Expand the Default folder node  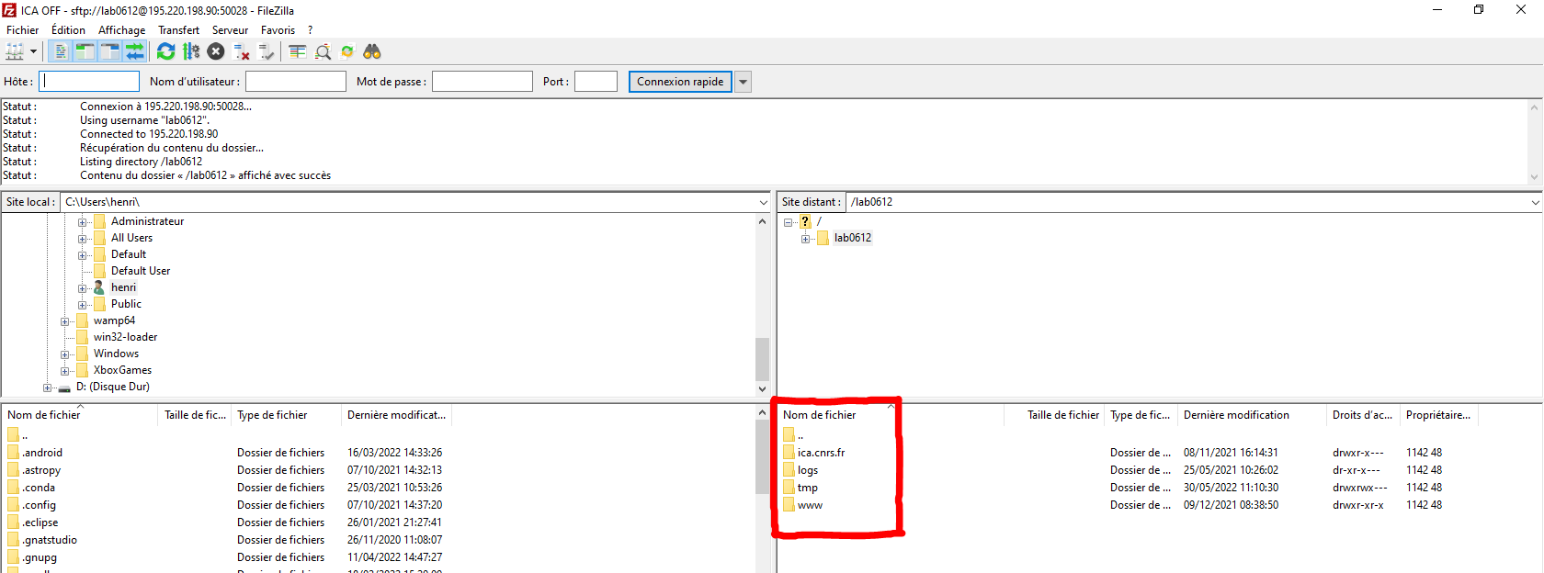pos(82,255)
